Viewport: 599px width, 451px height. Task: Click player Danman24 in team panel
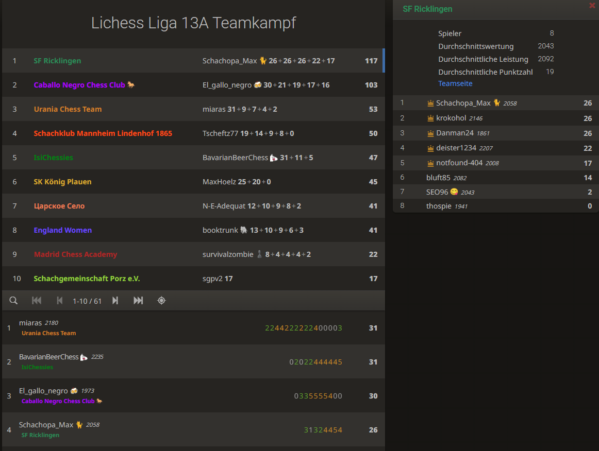point(455,133)
